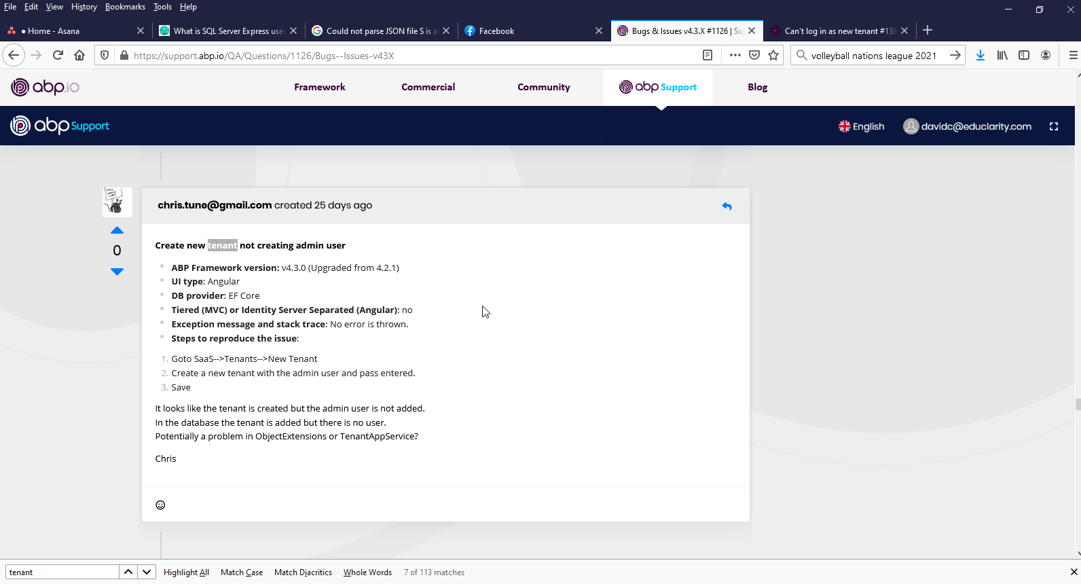Open the Firefox home page
The height and width of the screenshot is (584, 1081).
pos(79,55)
